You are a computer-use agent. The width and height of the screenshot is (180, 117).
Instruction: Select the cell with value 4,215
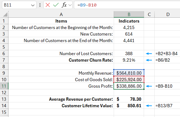(x=129, y=27)
